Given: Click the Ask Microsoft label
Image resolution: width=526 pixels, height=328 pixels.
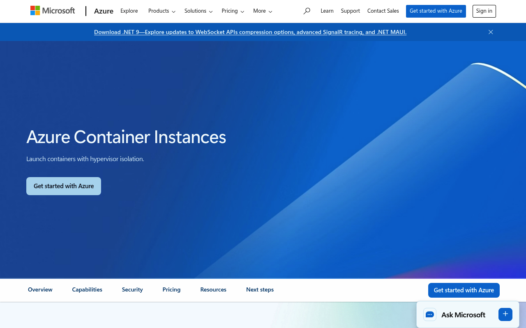Looking at the screenshot, I should (463, 315).
